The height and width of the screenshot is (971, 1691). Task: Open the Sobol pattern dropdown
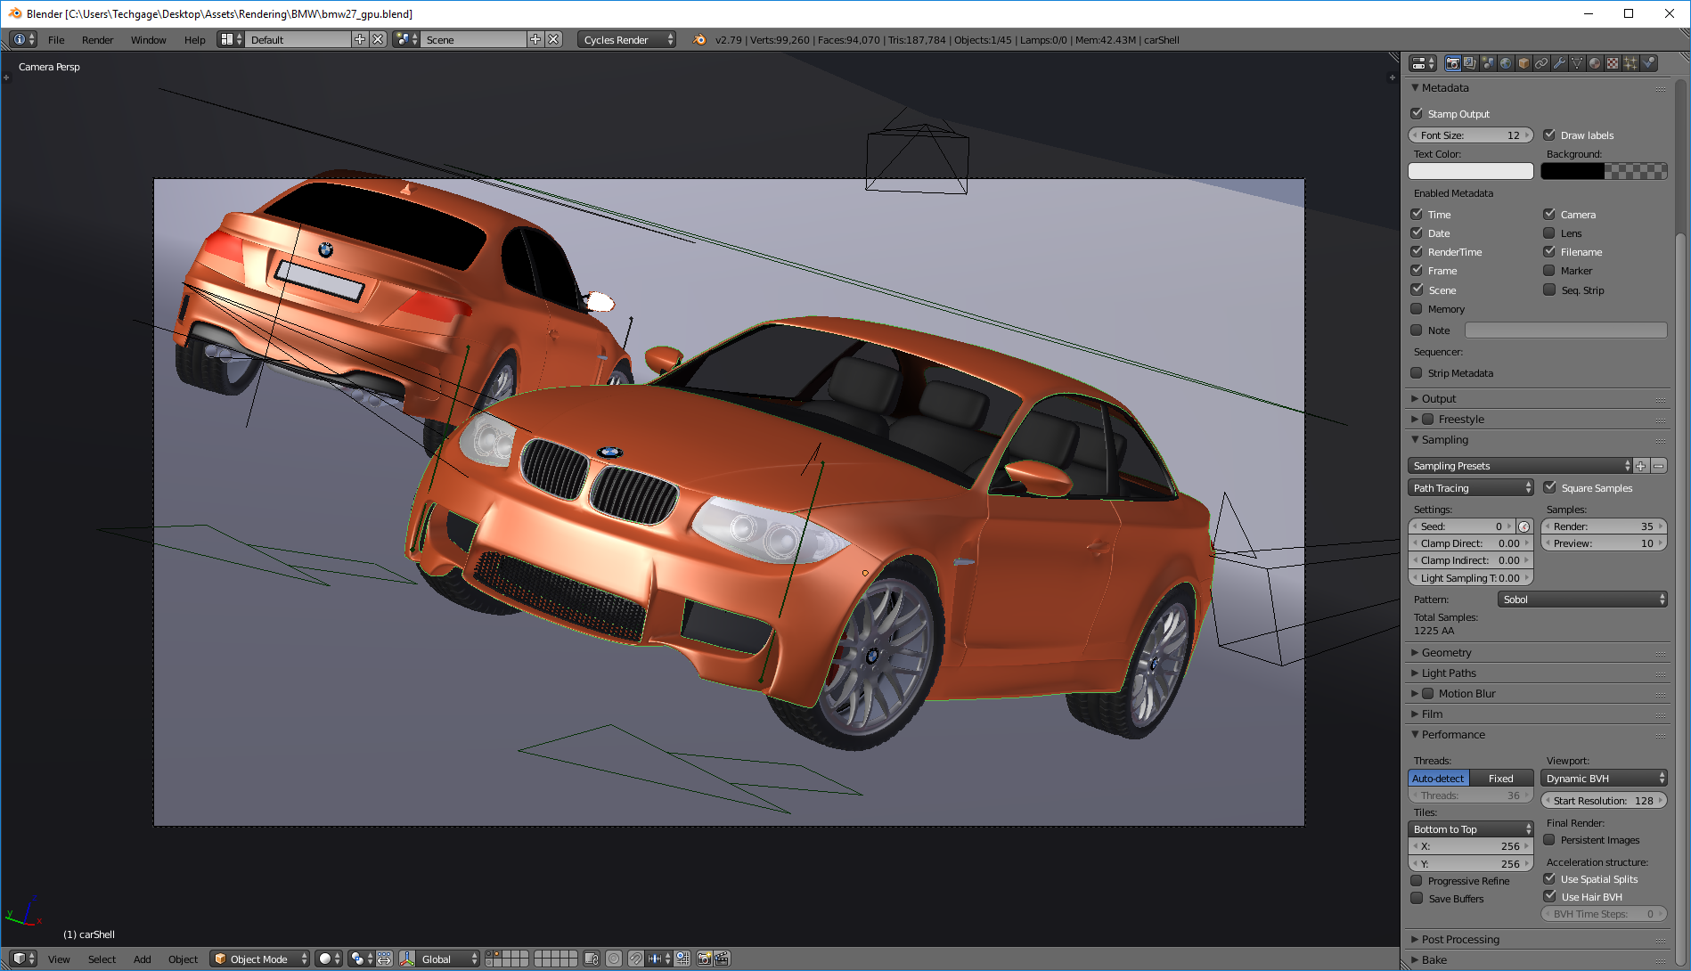pyautogui.click(x=1581, y=600)
